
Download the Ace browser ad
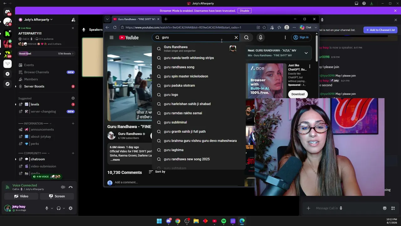(x=298, y=94)
